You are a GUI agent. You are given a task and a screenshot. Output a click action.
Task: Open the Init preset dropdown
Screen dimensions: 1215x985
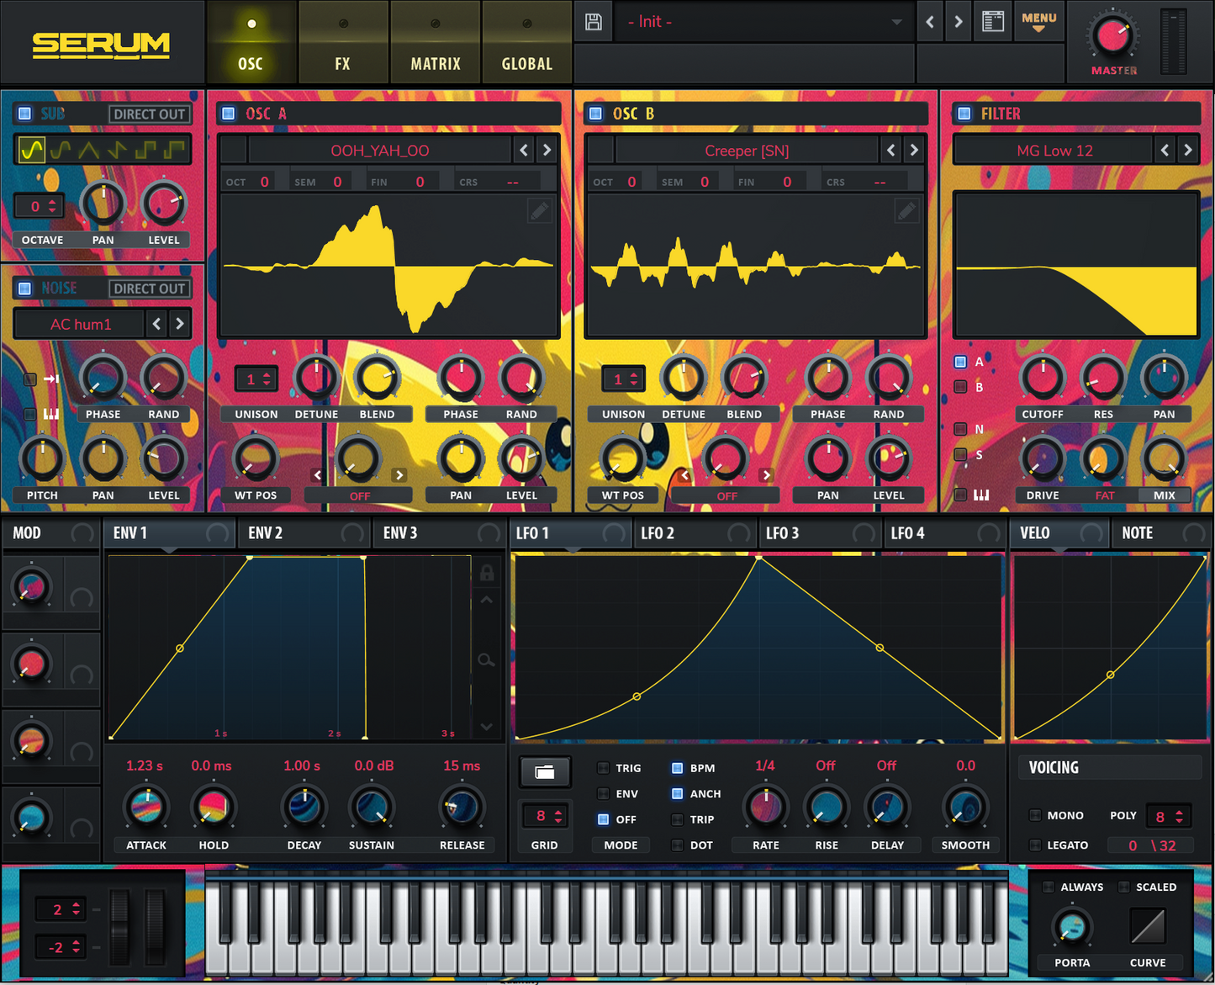[765, 22]
